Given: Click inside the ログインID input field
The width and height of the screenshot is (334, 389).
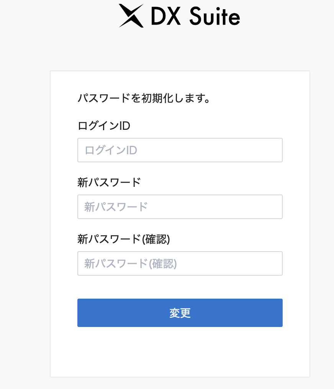Looking at the screenshot, I should point(180,150).
